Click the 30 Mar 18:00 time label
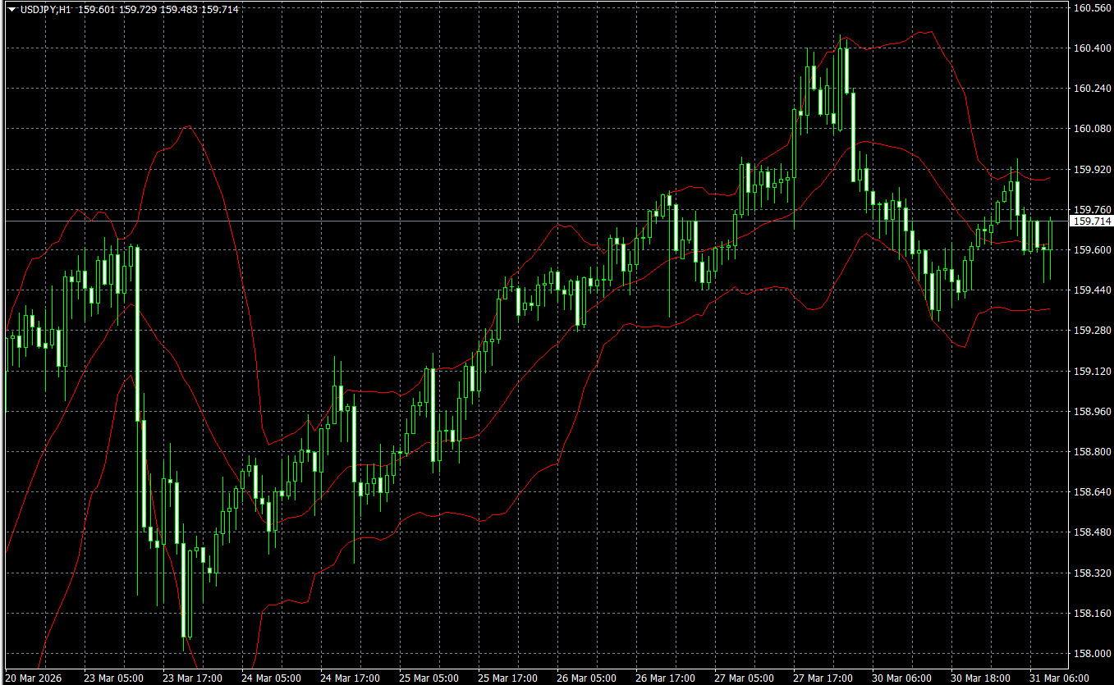 [x=980, y=678]
